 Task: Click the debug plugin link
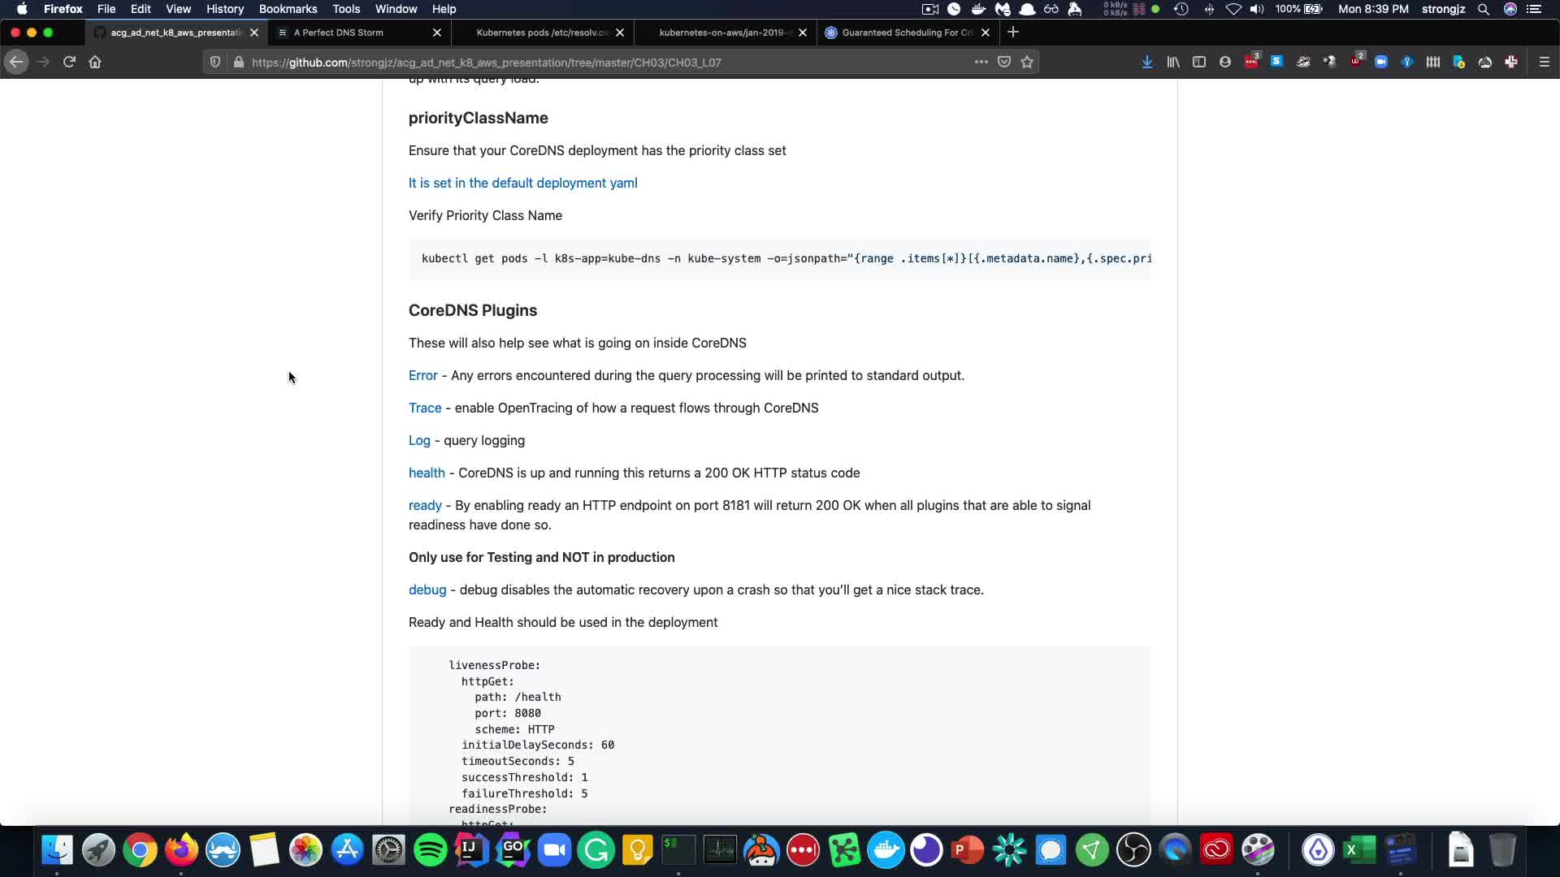427,590
